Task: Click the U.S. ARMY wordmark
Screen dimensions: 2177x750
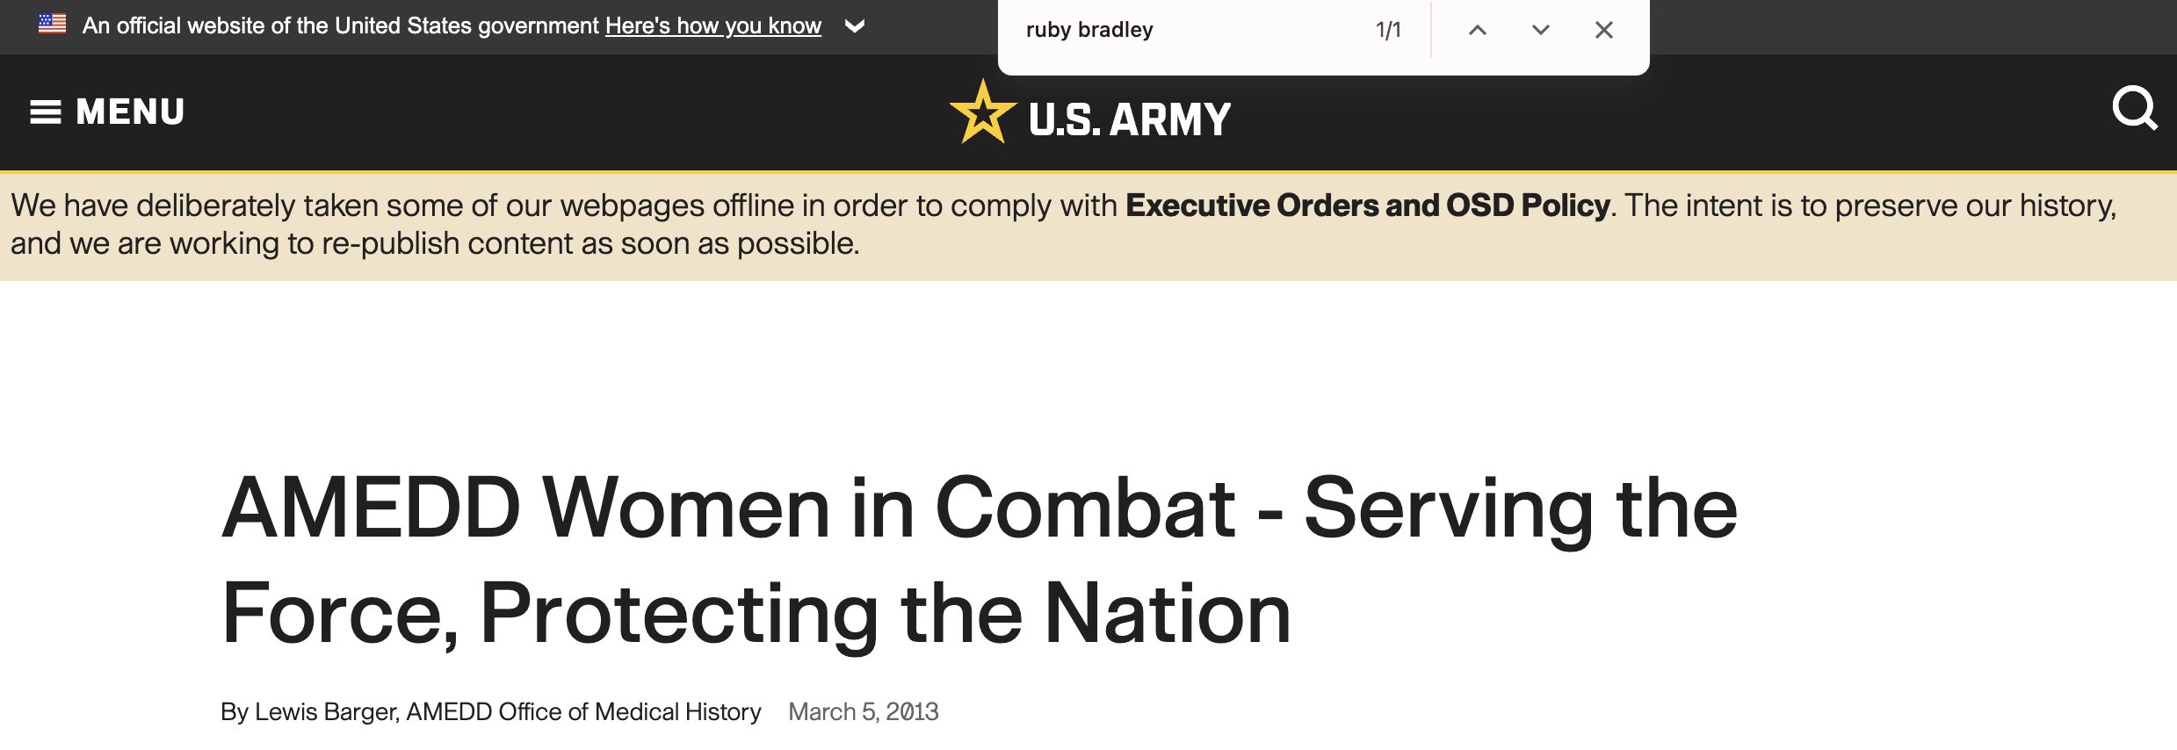Action: (x=1130, y=119)
